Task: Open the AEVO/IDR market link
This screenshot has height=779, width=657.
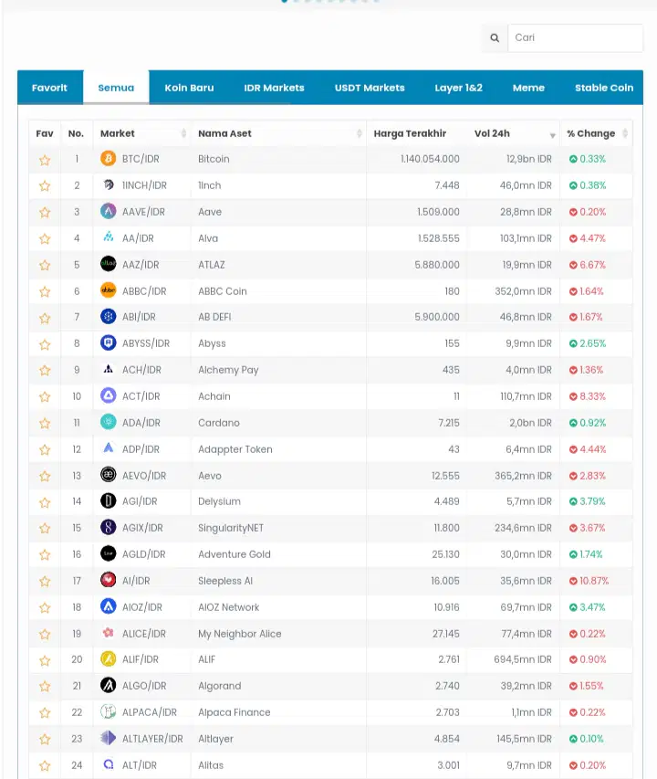Action: point(144,476)
